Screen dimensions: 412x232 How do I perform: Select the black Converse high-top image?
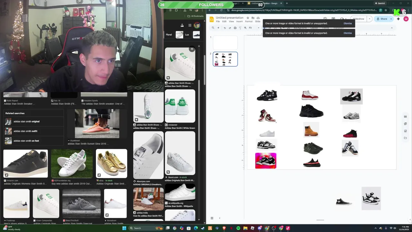tap(343, 202)
